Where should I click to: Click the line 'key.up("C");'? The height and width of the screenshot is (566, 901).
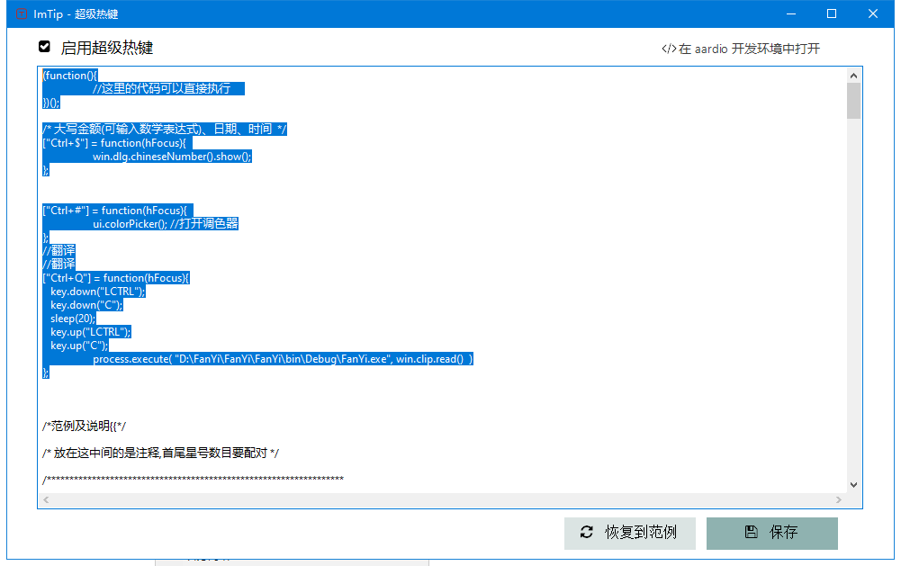point(79,346)
